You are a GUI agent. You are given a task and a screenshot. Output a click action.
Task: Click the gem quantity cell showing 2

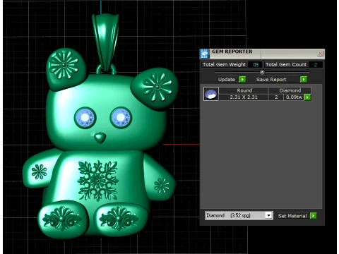276,97
